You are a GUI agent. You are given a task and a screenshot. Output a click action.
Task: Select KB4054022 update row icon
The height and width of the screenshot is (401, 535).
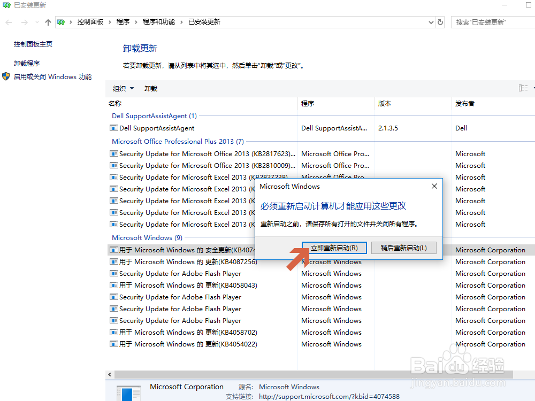tap(113, 344)
